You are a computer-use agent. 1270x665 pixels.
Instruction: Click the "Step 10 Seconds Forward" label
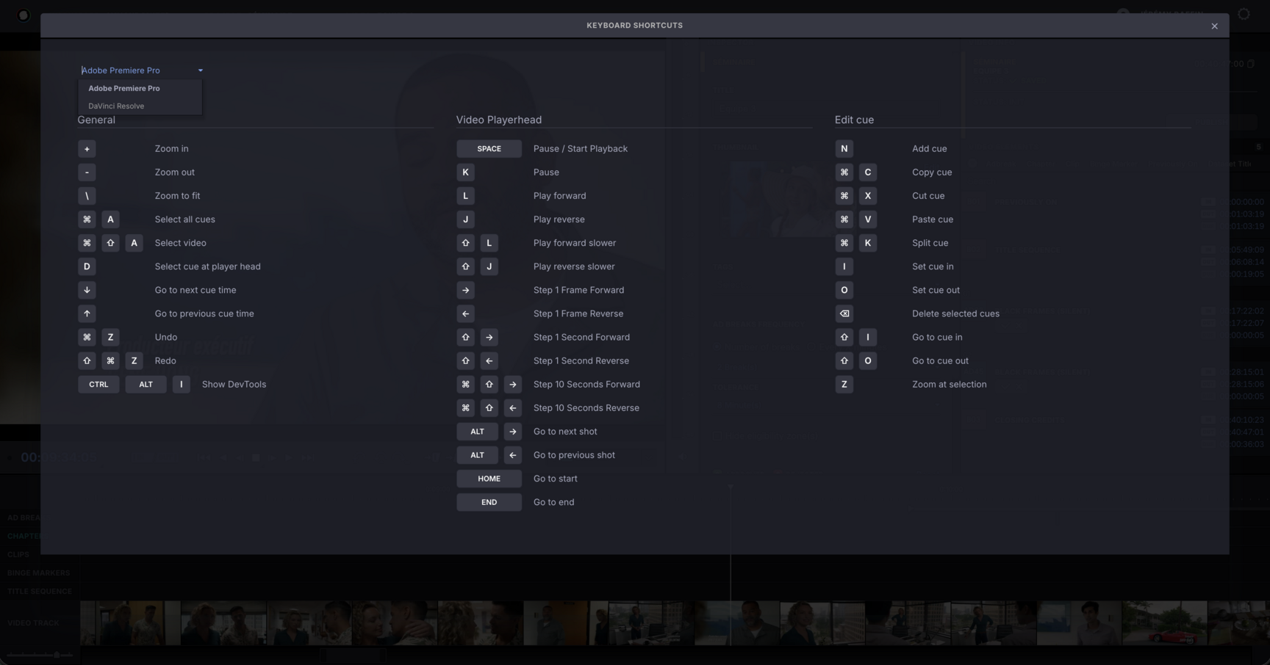[x=586, y=385]
